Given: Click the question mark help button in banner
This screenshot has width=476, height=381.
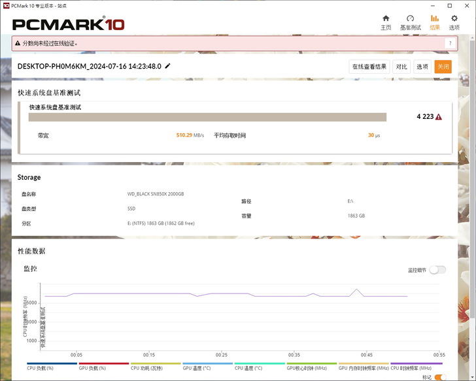Looking at the screenshot, I should (450, 43).
